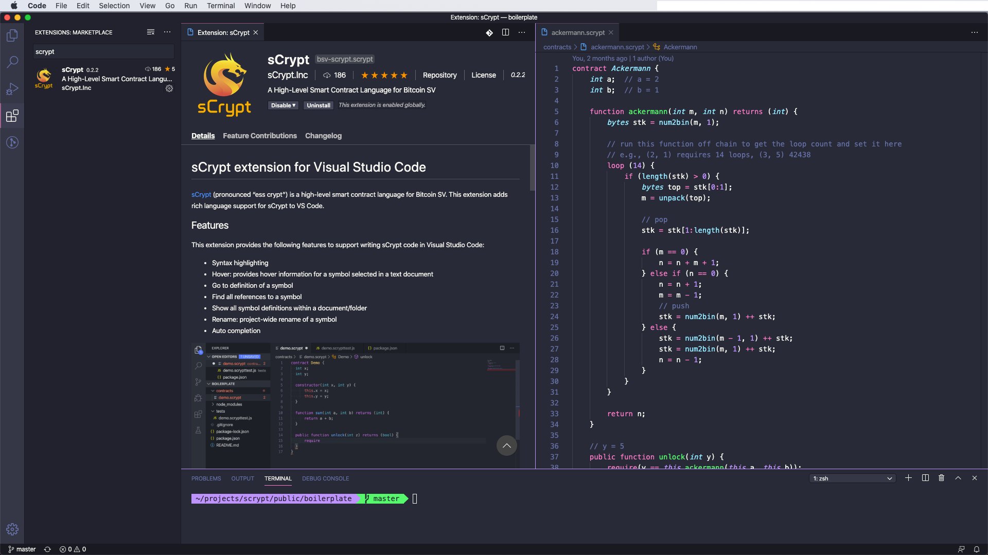Open the Explorer view in activity bar
This screenshot has height=555, width=988.
pyautogui.click(x=12, y=35)
